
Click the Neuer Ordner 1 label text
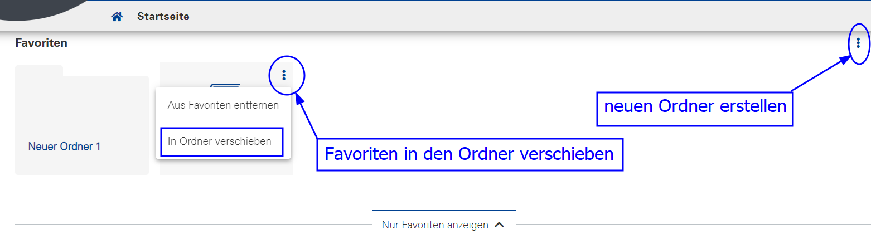click(64, 147)
